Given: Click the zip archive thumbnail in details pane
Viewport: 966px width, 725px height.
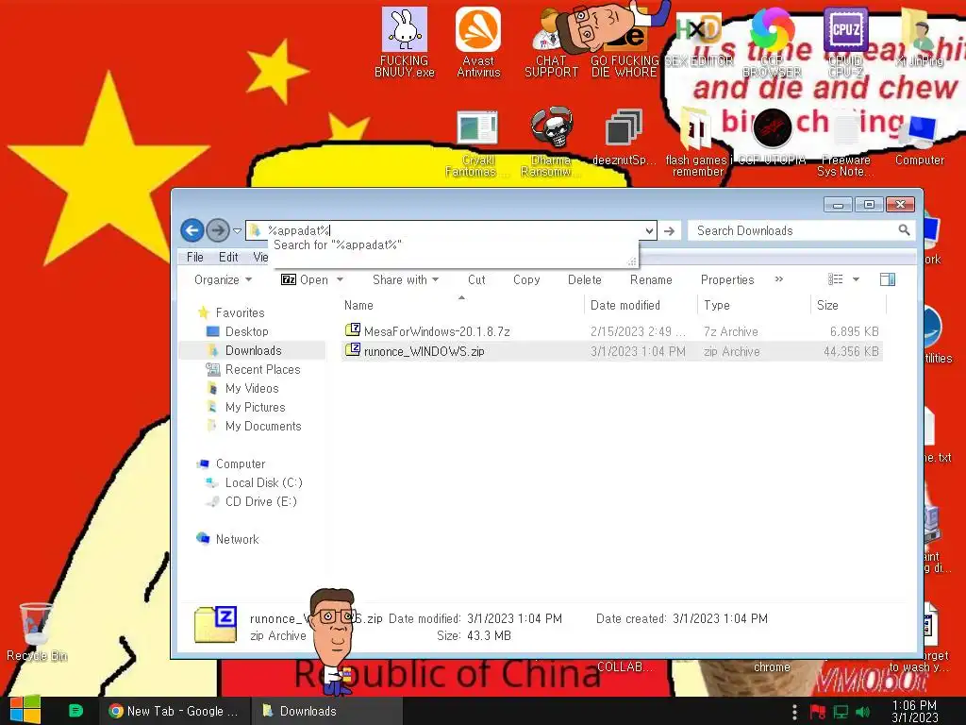Looking at the screenshot, I should [x=215, y=625].
